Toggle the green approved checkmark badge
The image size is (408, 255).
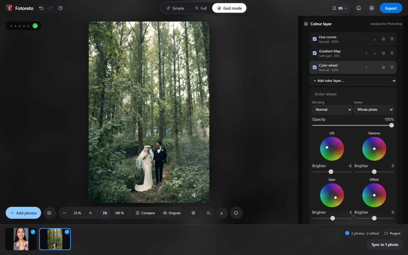[x=35, y=26]
